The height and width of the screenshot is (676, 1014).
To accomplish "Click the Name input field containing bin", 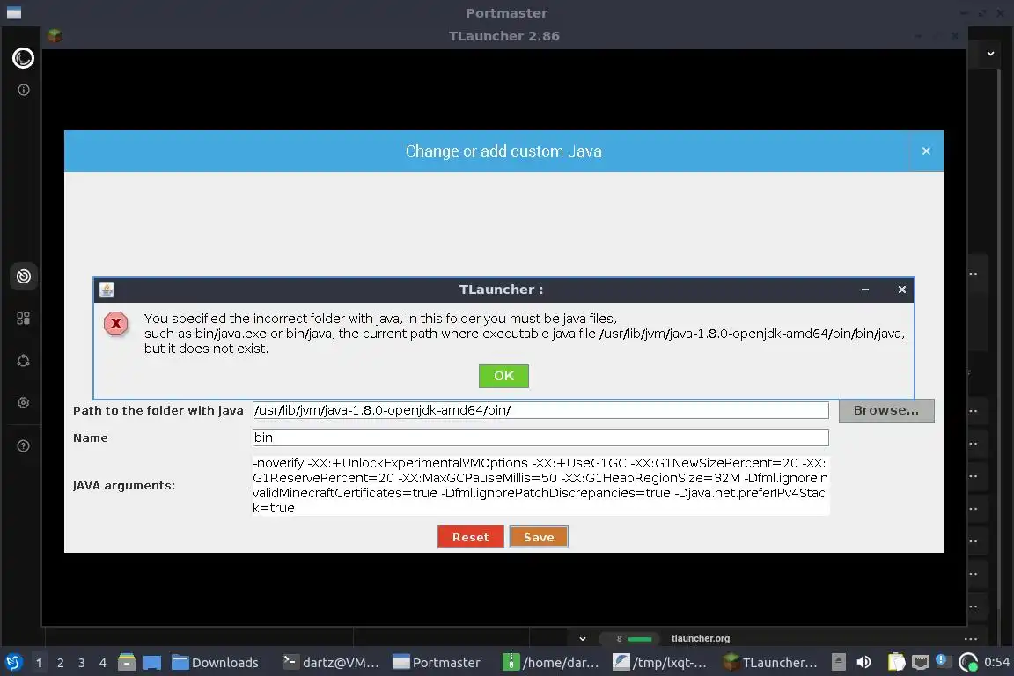I will (x=540, y=437).
